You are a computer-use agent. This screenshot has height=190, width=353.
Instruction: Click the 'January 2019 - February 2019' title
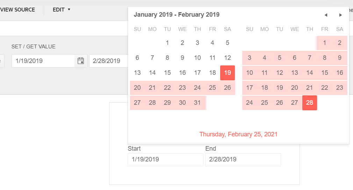pos(176,15)
